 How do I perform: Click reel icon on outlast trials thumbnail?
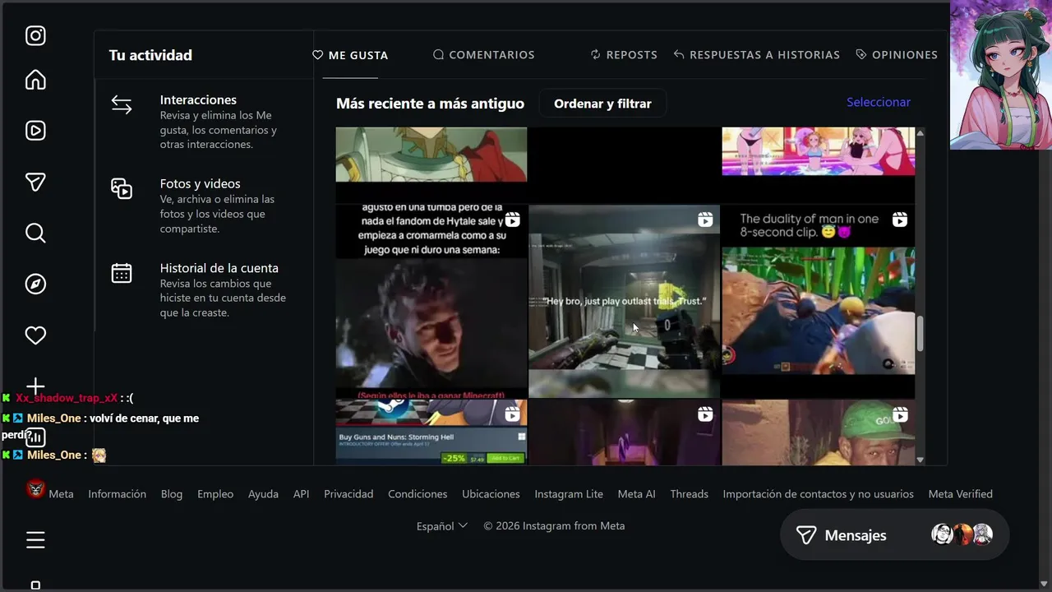(x=705, y=220)
